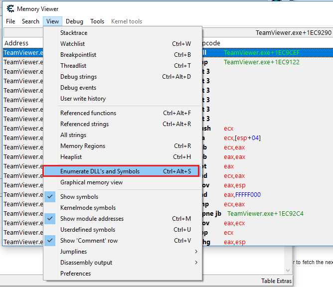This screenshot has height=287, width=333.
Task: Open User write history
Action: [123, 99]
